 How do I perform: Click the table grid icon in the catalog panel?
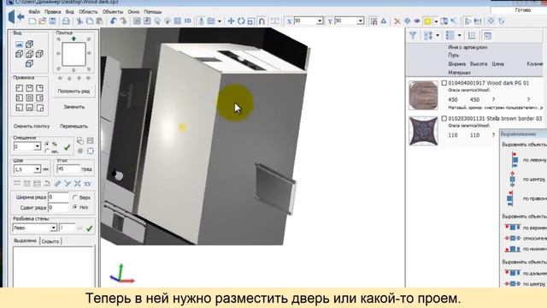pyautogui.click(x=472, y=35)
